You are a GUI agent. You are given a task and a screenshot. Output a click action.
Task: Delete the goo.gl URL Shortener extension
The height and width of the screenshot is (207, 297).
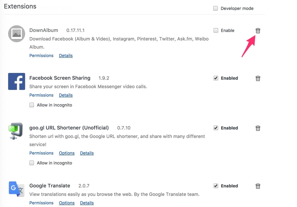[258, 128]
